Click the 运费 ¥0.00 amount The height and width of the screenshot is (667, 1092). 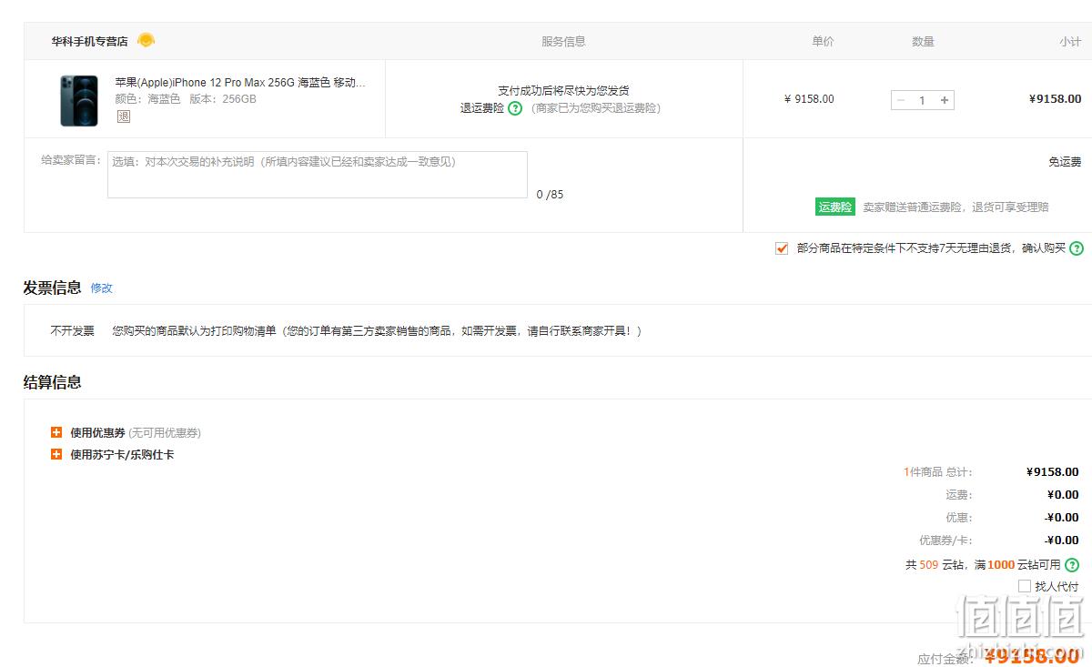tap(1063, 495)
